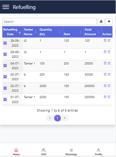Click the download export icon
Image resolution: width=116 pixels, height=157 pixels.
click(x=101, y=21)
